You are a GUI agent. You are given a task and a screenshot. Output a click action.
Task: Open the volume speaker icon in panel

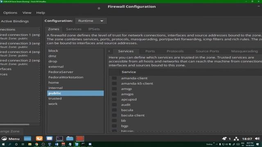[x=257, y=139]
